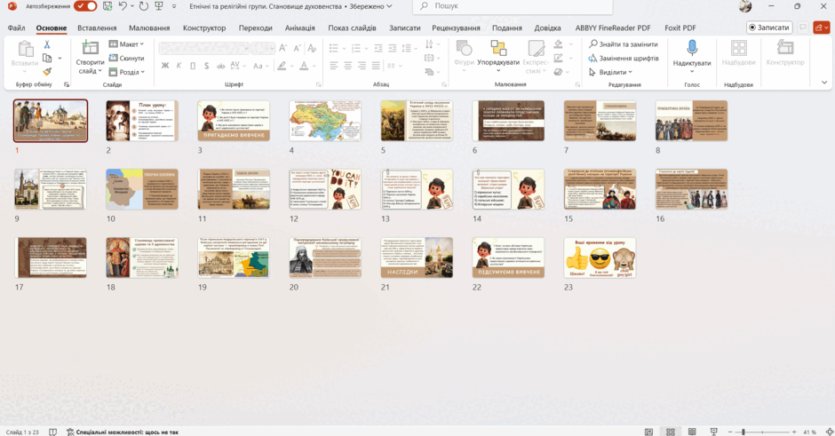835x436 pixels.
Task: Toggle Normal view button in status bar
Action: [x=648, y=432]
